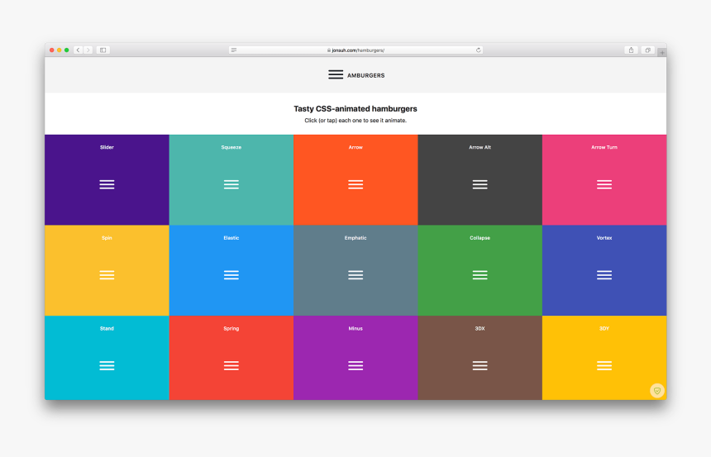Click the Slider hamburger icon
The width and height of the screenshot is (711, 457).
(x=107, y=184)
